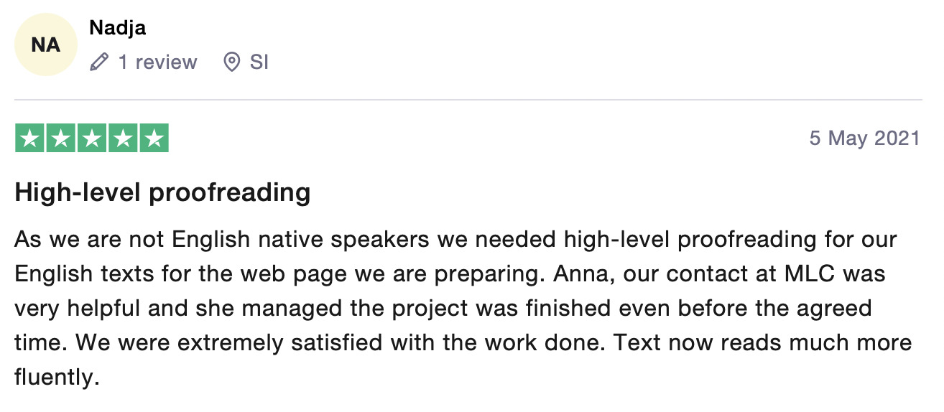Viewport: 944px width, 412px height.
Task: Click the fourth green rating star
Action: (122, 139)
